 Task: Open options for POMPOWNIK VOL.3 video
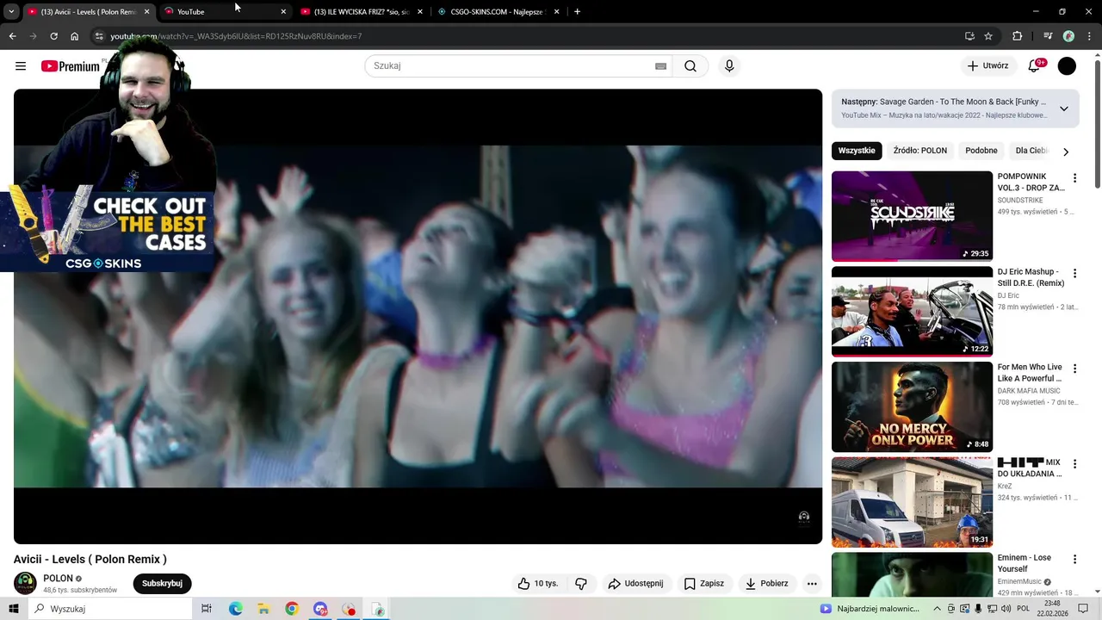(x=1074, y=178)
